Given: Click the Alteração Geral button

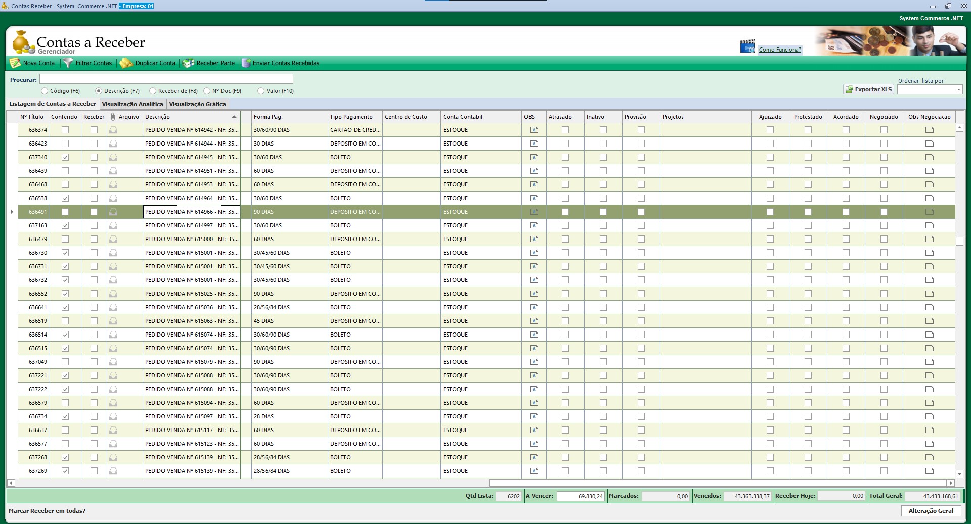Looking at the screenshot, I should tap(931, 511).
